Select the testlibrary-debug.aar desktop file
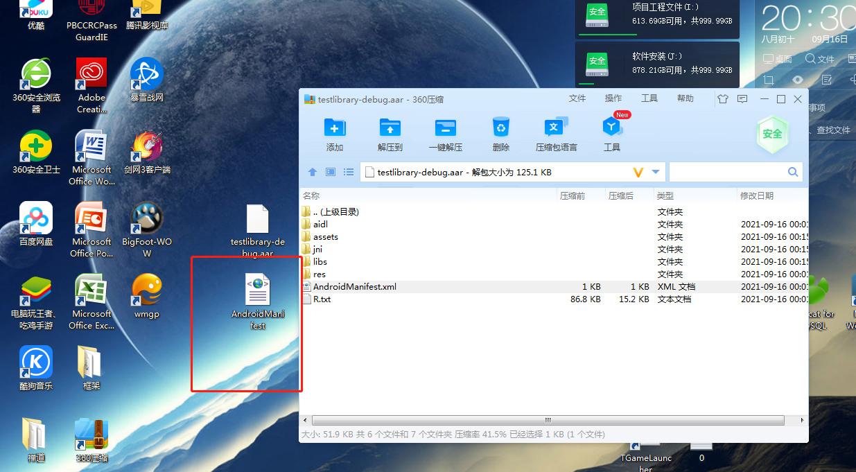 coord(258,230)
